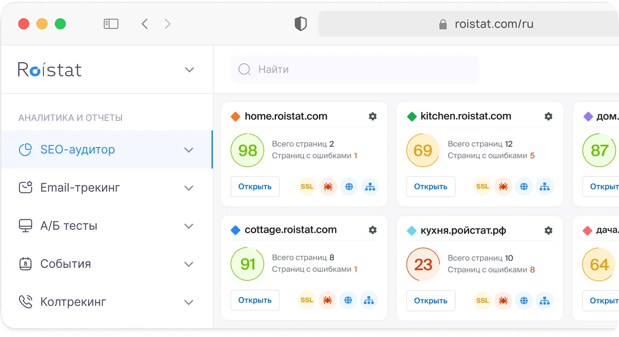Select А/Б тесты in sidebar
The width and height of the screenshot is (619, 337).
point(69,226)
